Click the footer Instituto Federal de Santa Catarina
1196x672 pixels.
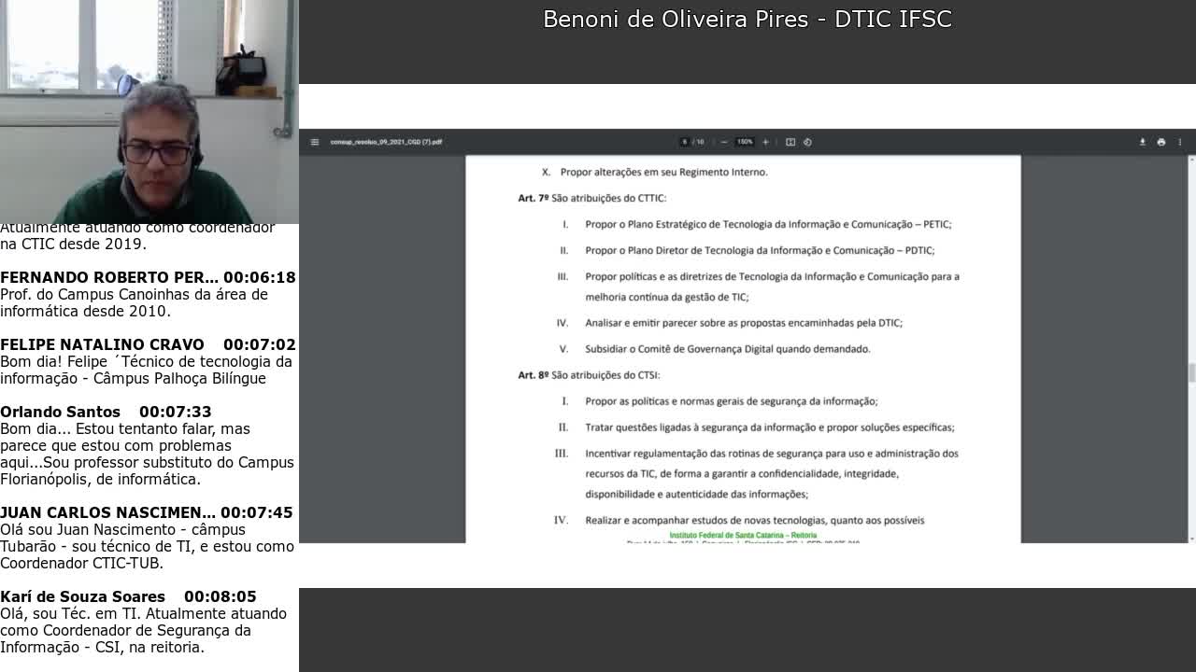point(743,536)
